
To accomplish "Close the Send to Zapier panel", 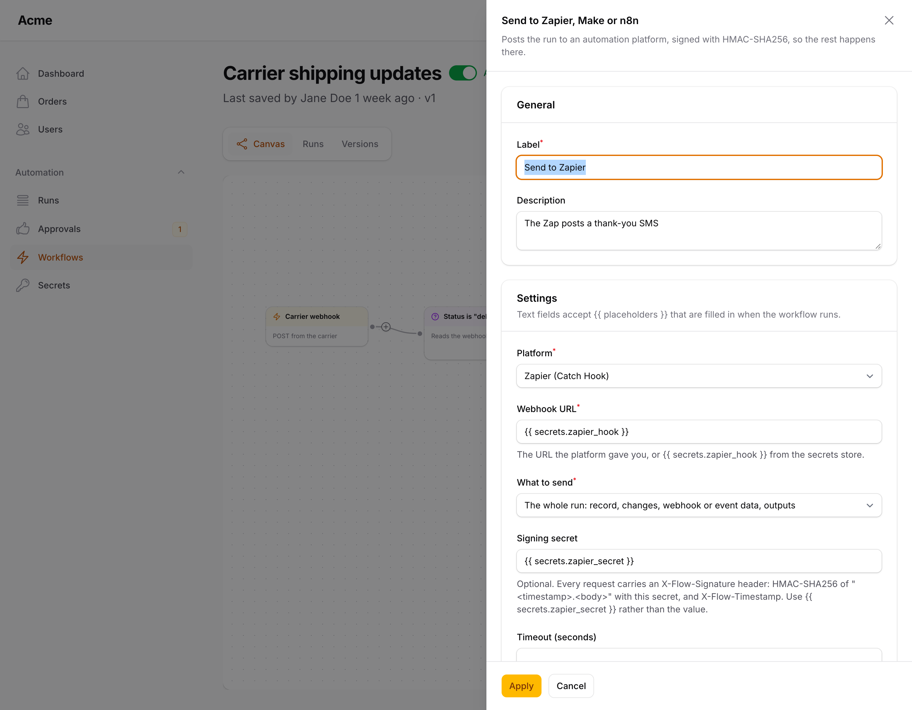I will [x=889, y=21].
